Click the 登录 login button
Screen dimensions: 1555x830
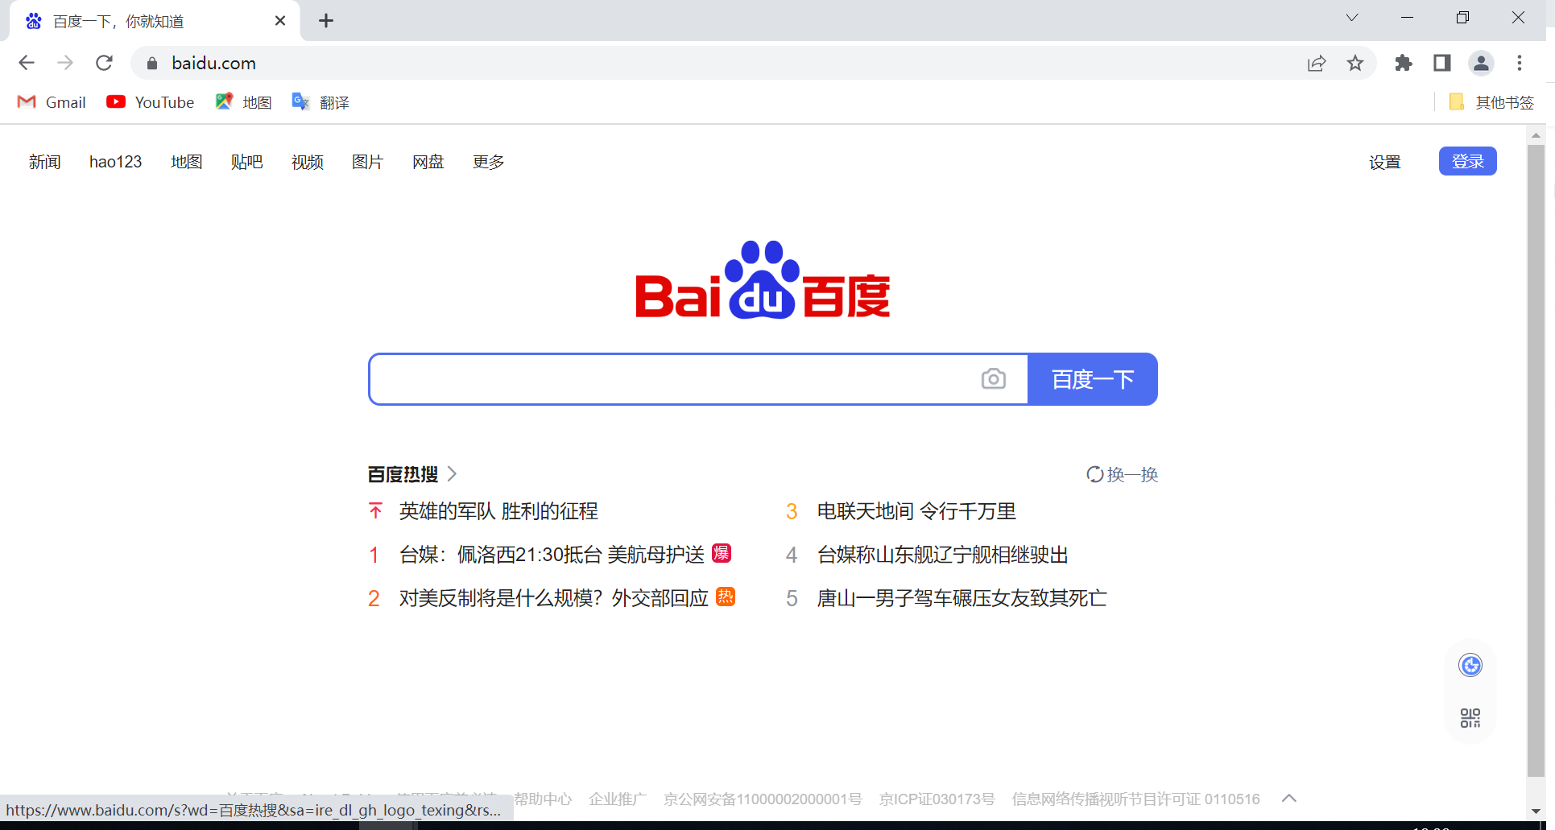coord(1468,161)
